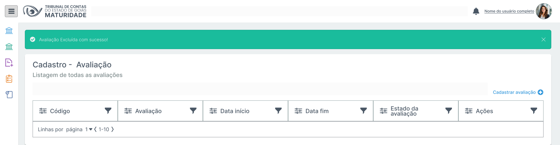Open the filter on the Data fim column
The height and width of the screenshot is (145, 560).
coord(363,111)
